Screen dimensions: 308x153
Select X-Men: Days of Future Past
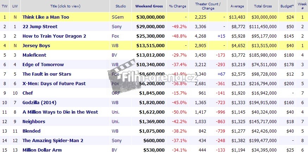tap(54, 83)
